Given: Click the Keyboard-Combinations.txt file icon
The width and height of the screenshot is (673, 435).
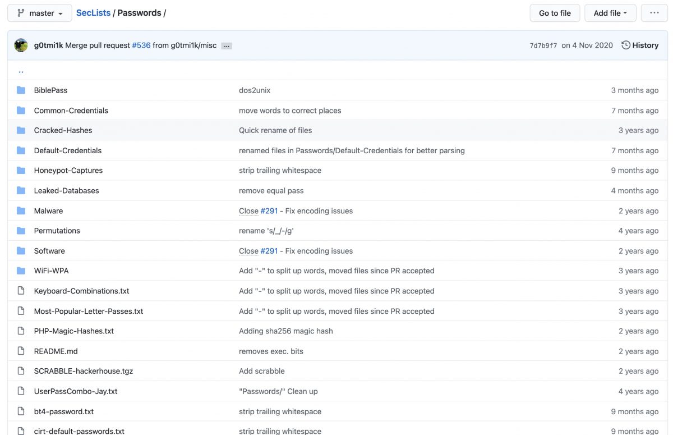Looking at the screenshot, I should [21, 291].
